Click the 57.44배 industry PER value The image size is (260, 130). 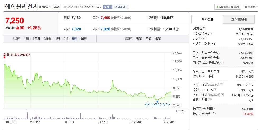[247, 109]
